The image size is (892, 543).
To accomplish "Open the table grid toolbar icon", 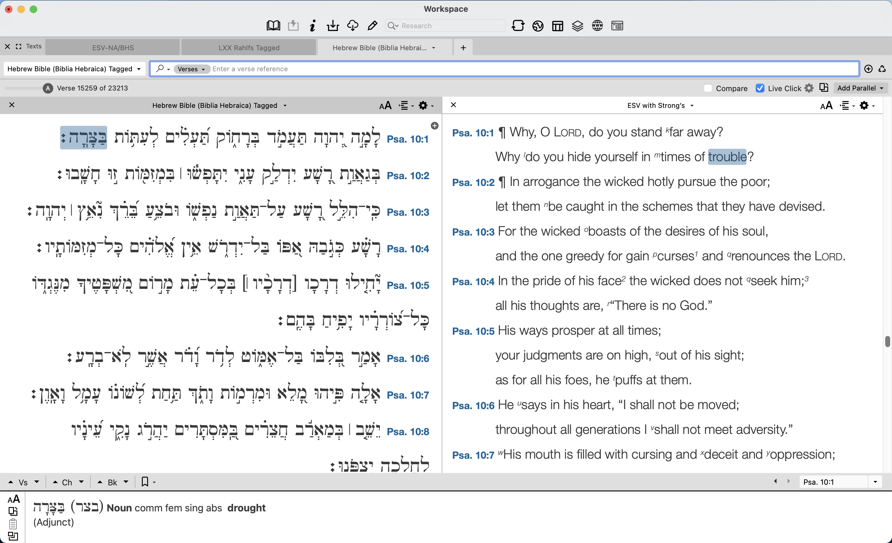I will (x=557, y=26).
